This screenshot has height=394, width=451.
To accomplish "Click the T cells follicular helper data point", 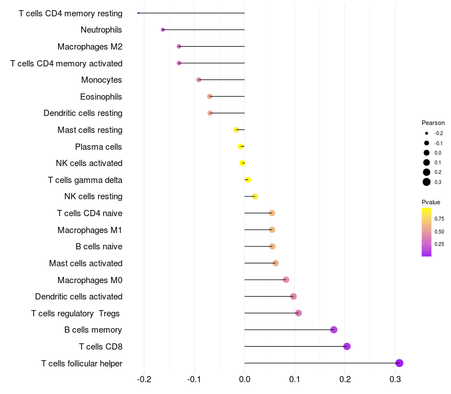I will (x=399, y=363).
